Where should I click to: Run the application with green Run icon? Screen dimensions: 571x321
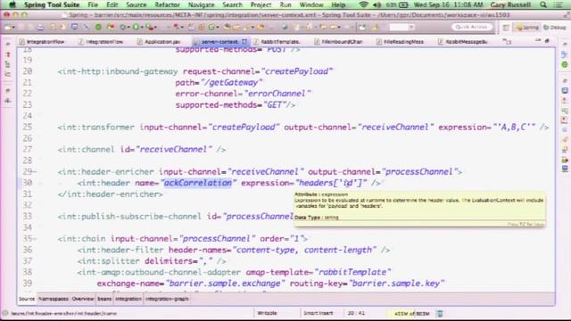coord(136,28)
